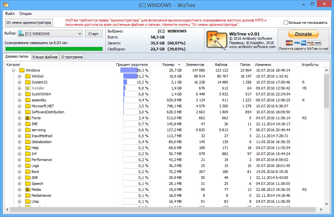Click the vertical scrollbar down arrow
The height and width of the screenshot is (217, 334).
327,204
